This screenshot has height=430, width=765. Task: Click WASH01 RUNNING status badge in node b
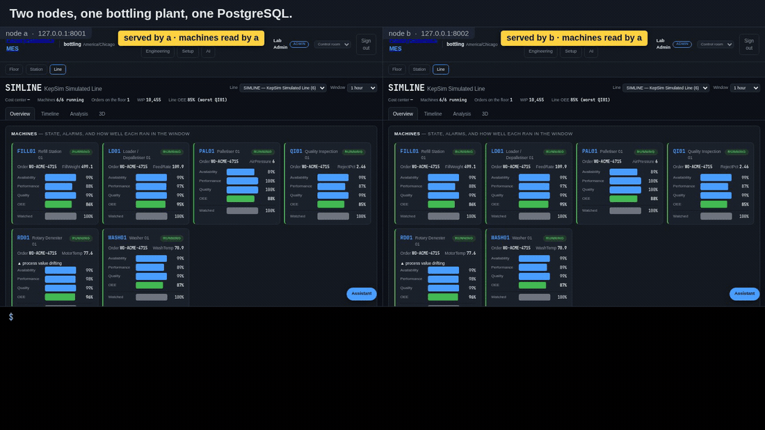pos(555,238)
